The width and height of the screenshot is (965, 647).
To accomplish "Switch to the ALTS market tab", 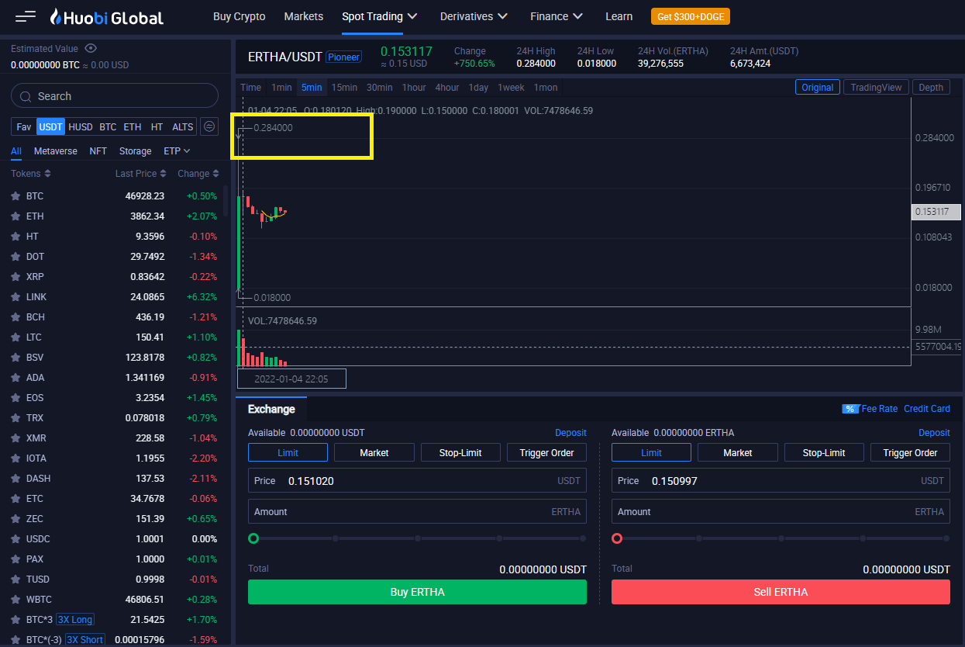I will pyautogui.click(x=183, y=126).
